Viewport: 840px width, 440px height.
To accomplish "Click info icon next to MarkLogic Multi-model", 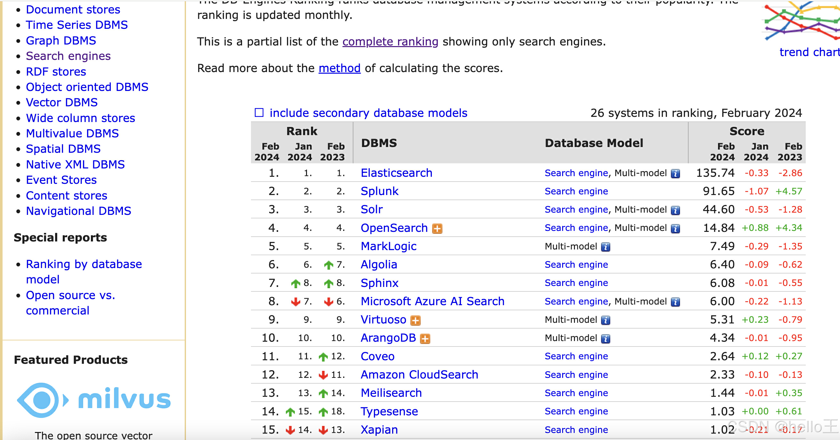I will [605, 247].
